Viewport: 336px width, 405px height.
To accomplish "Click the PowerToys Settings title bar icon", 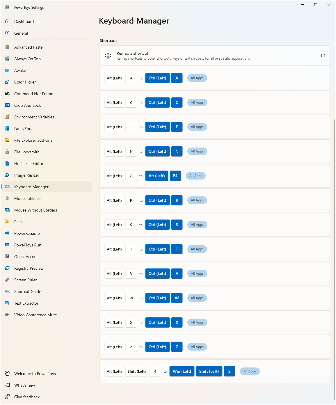I will pos(7,7).
